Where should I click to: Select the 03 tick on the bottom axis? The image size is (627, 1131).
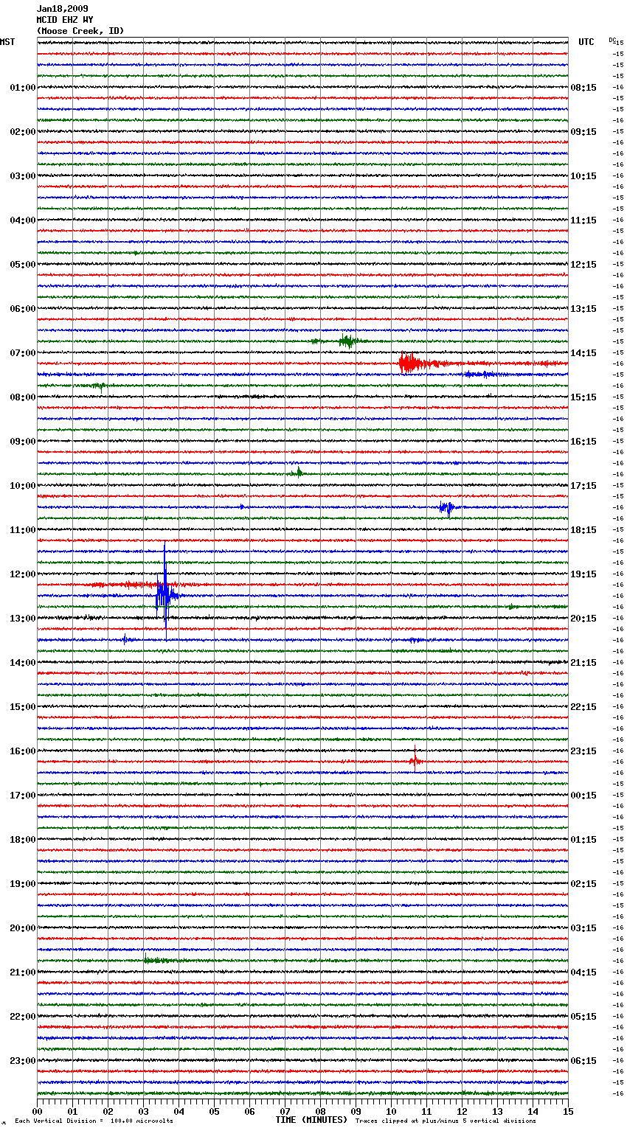(143, 1111)
